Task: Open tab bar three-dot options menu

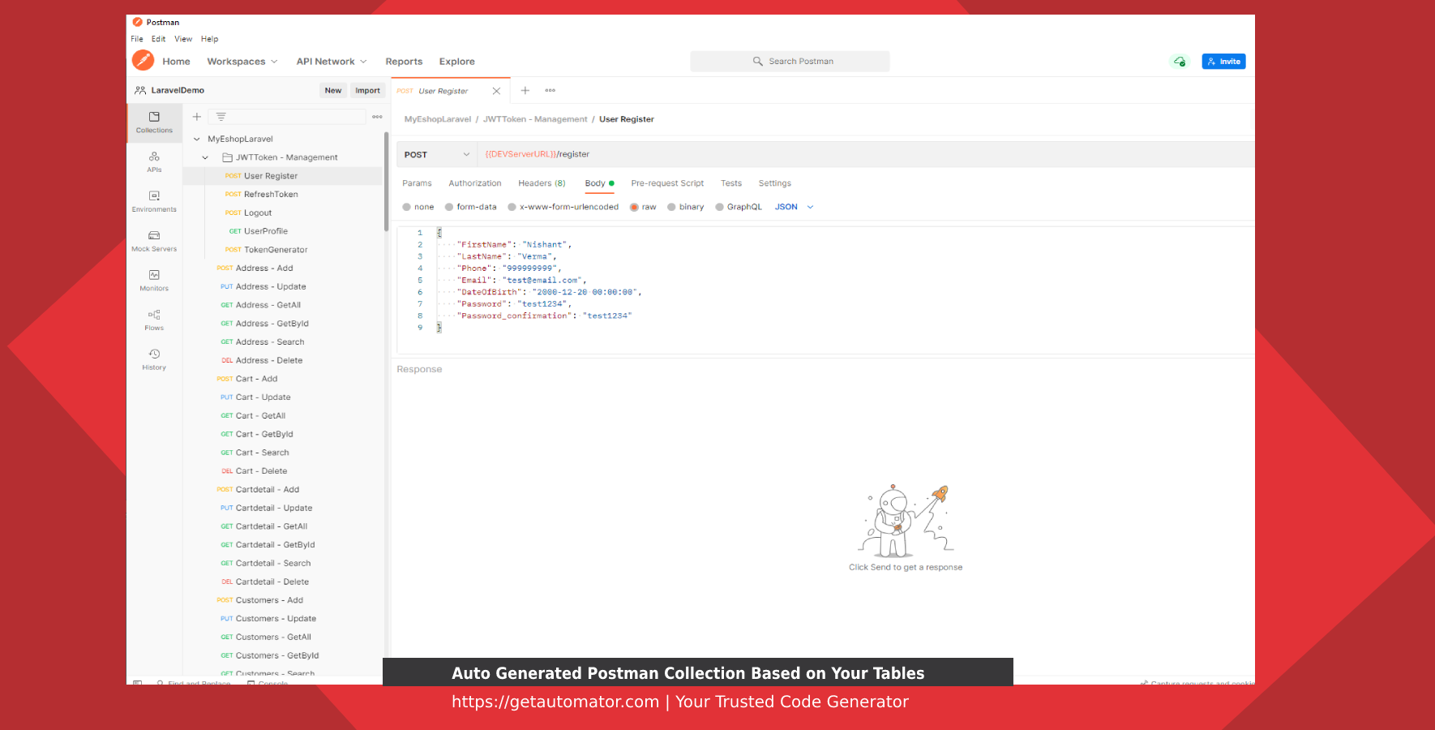Action: [550, 90]
